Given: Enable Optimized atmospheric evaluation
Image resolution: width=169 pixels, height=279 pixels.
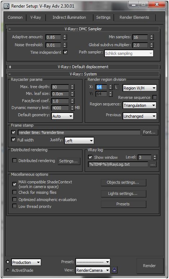Looking at the screenshot, I should 14,200.
